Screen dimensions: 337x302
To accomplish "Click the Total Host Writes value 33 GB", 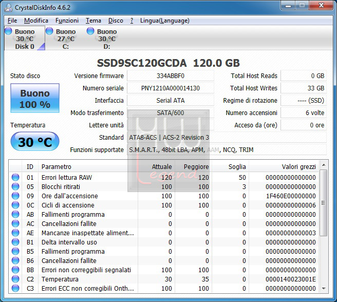I will [x=304, y=88].
